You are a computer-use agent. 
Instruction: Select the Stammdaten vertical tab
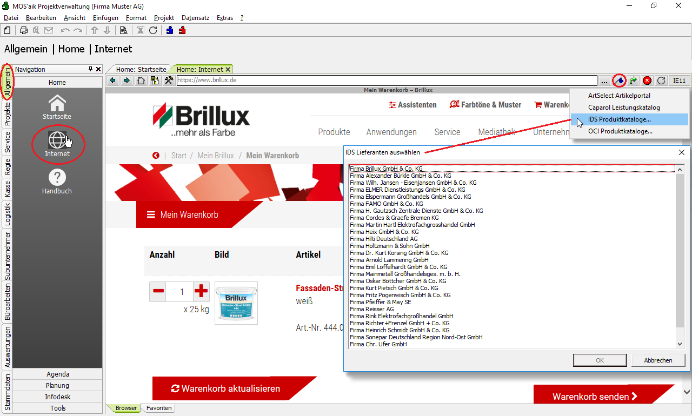click(8, 391)
